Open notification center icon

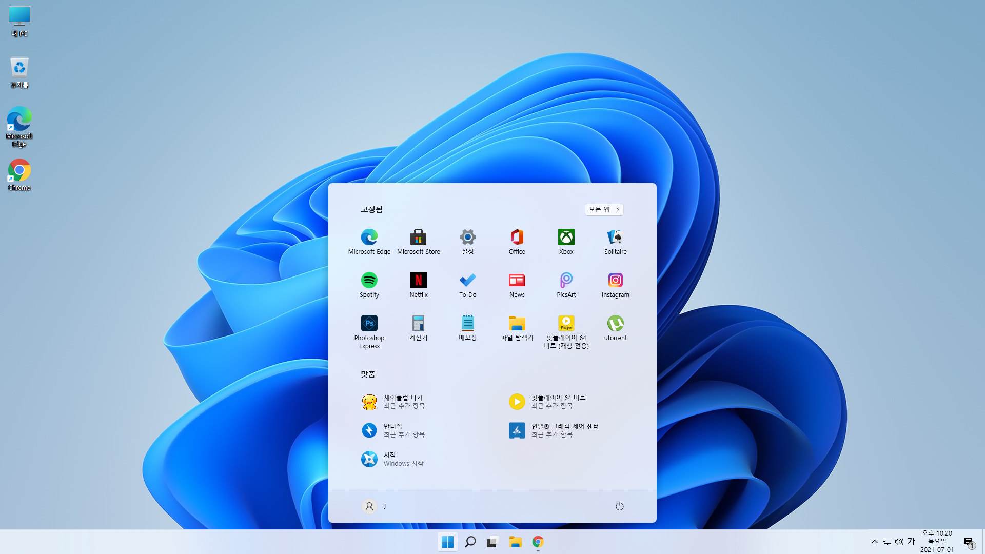pos(969,542)
